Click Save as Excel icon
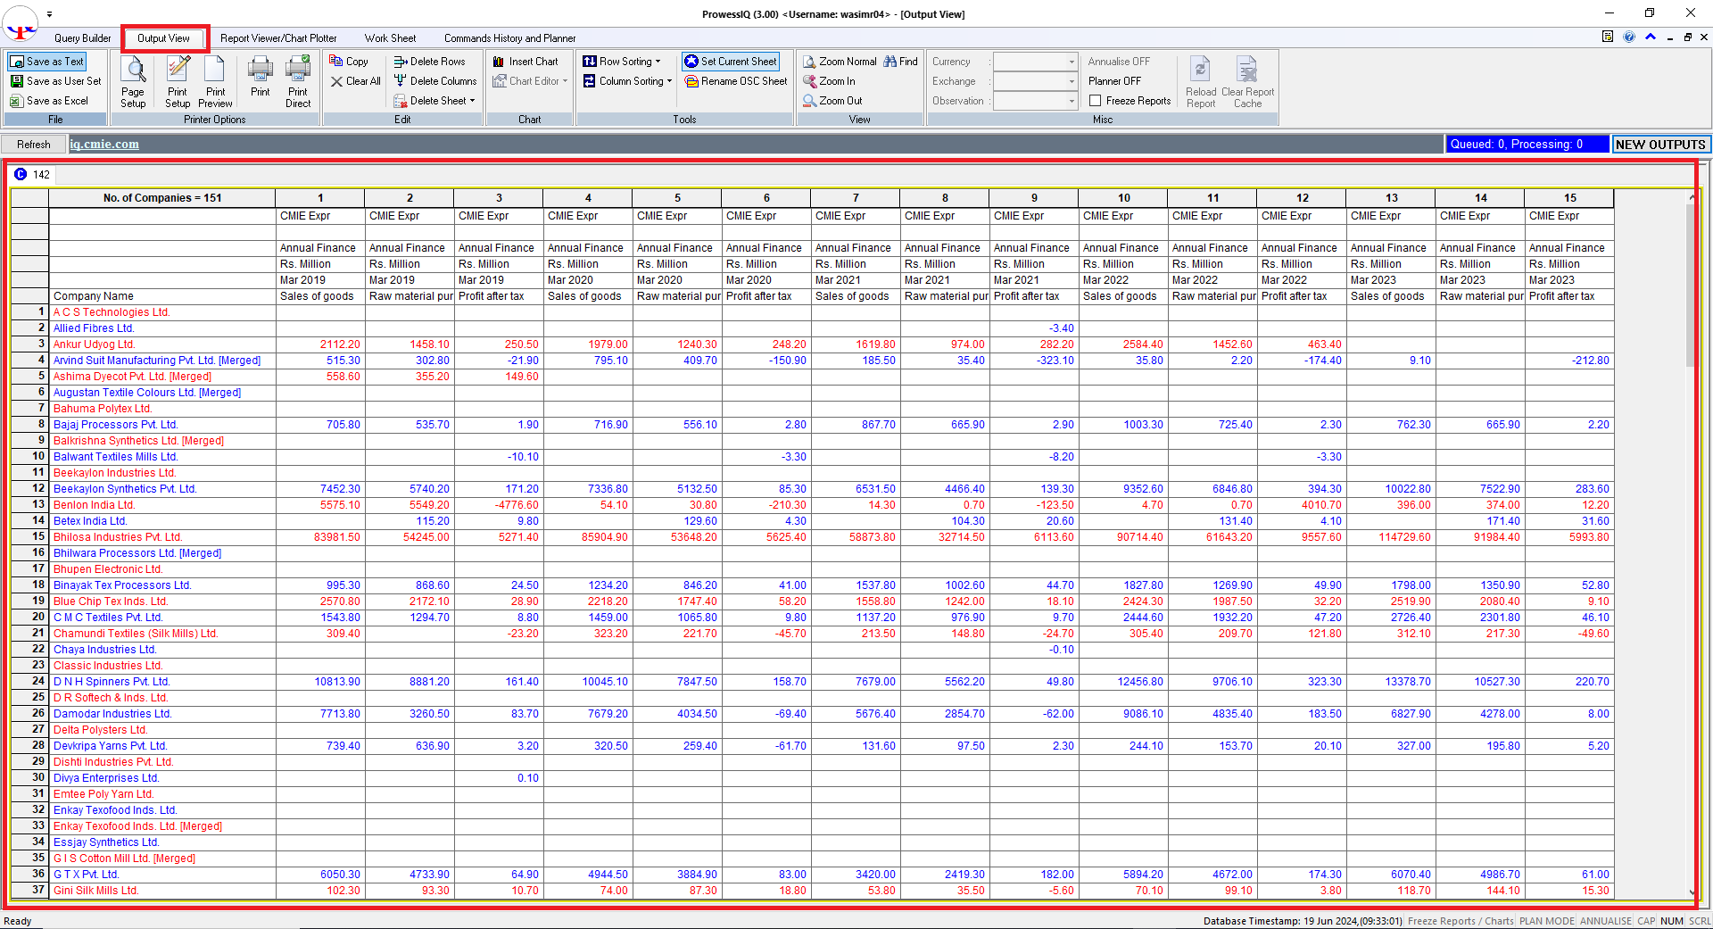 tap(16, 101)
